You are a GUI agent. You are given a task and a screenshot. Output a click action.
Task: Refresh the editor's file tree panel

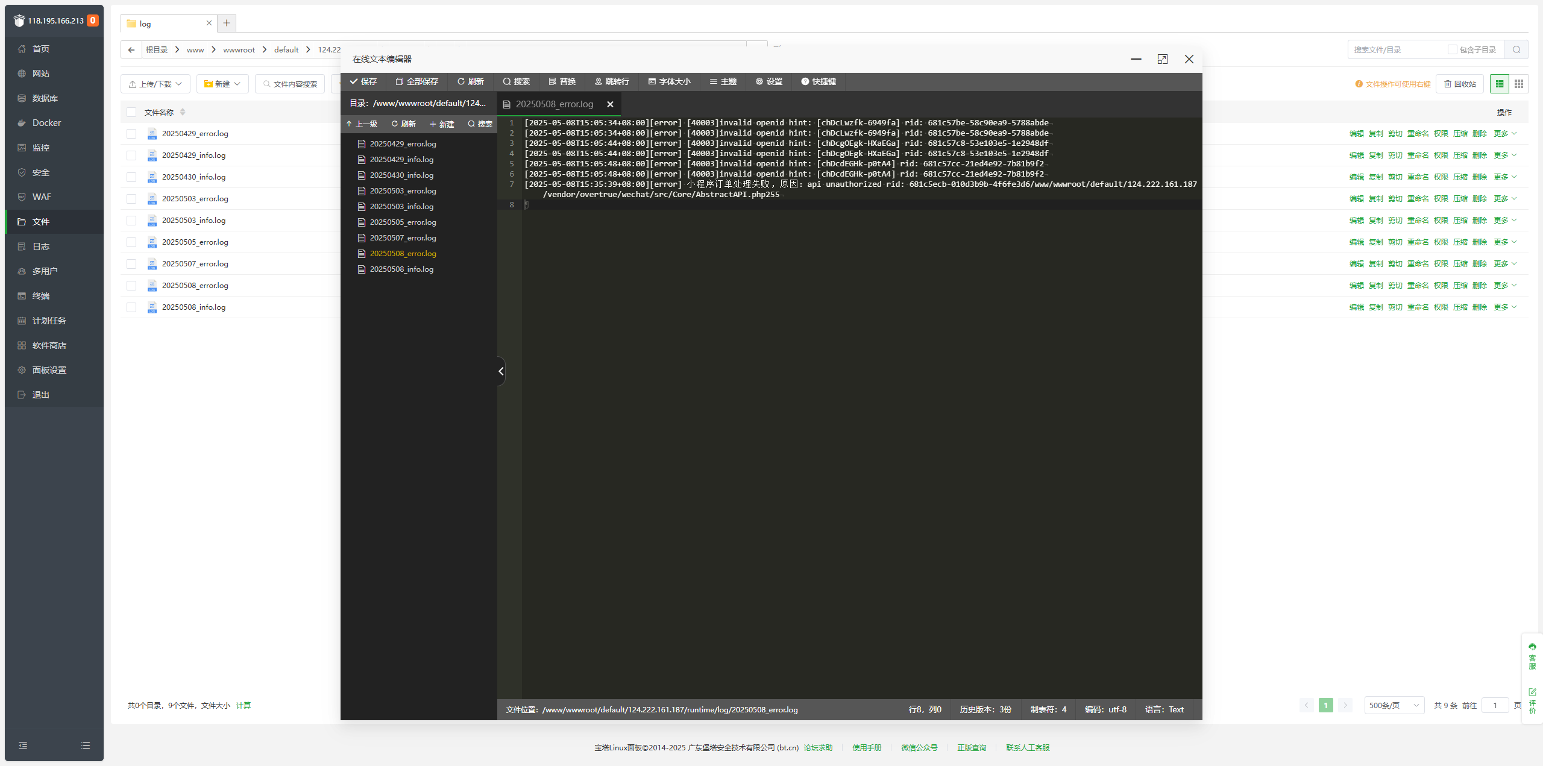tap(404, 124)
